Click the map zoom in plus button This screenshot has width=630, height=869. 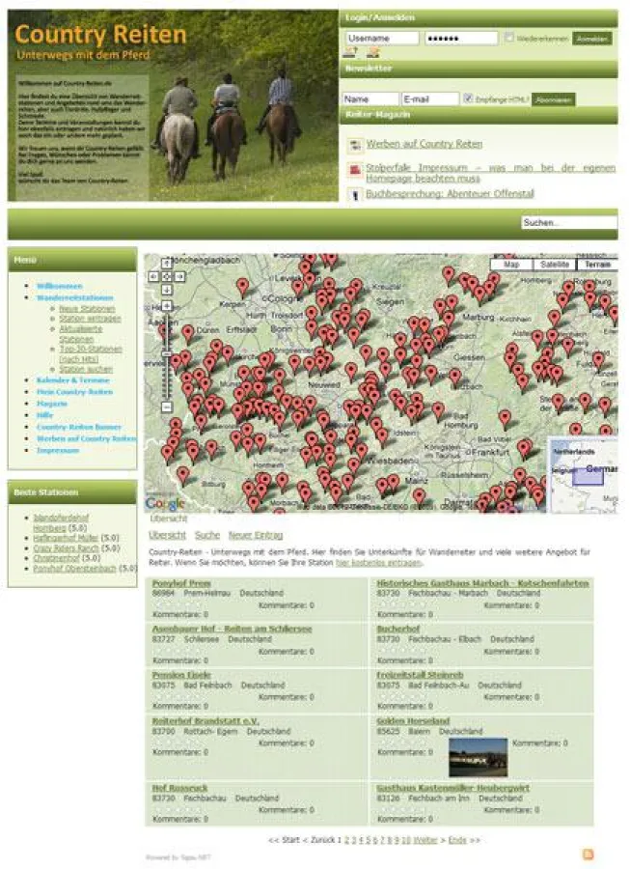click(x=166, y=304)
